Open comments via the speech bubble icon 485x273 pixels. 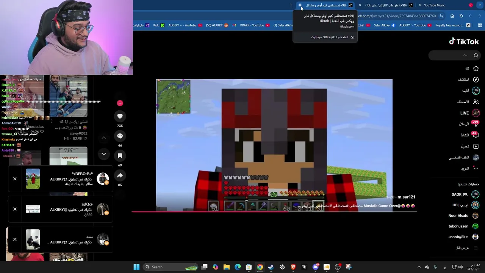120,136
